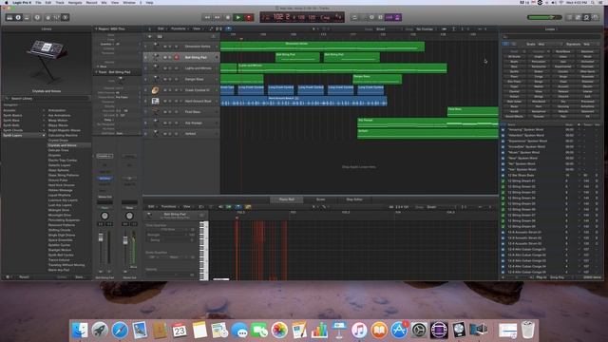
Task: Mute the Danger Bass track
Action: click(x=164, y=79)
